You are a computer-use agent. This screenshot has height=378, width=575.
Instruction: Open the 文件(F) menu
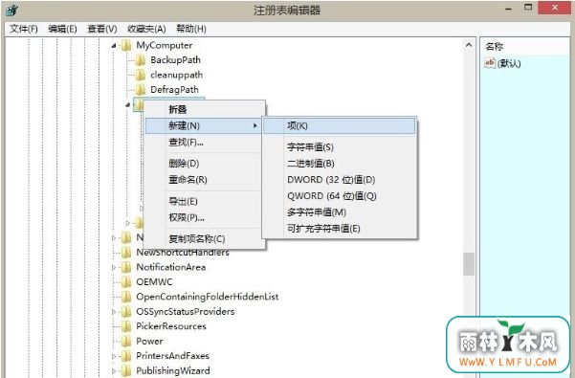[24, 29]
